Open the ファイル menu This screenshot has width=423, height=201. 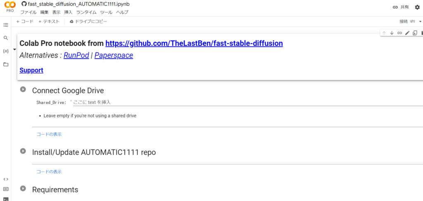coord(29,12)
